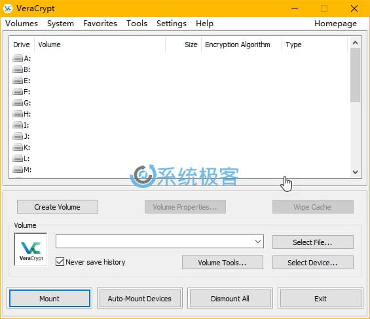
Task: Click the Mount button
Action: 50,299
